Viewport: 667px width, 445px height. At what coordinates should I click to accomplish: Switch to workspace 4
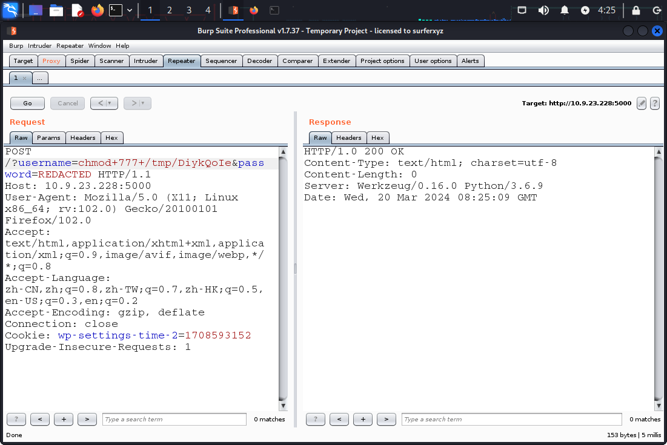pos(208,10)
